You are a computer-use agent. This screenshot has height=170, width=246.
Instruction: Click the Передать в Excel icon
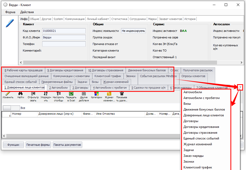click(71, 94)
